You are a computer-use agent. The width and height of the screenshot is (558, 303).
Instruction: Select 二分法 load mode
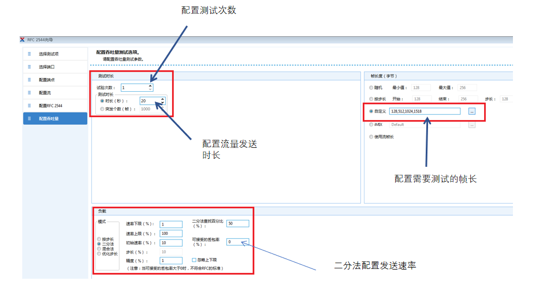point(99,244)
